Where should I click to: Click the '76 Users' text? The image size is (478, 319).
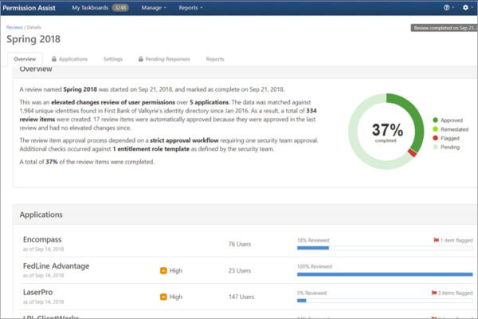pos(240,244)
